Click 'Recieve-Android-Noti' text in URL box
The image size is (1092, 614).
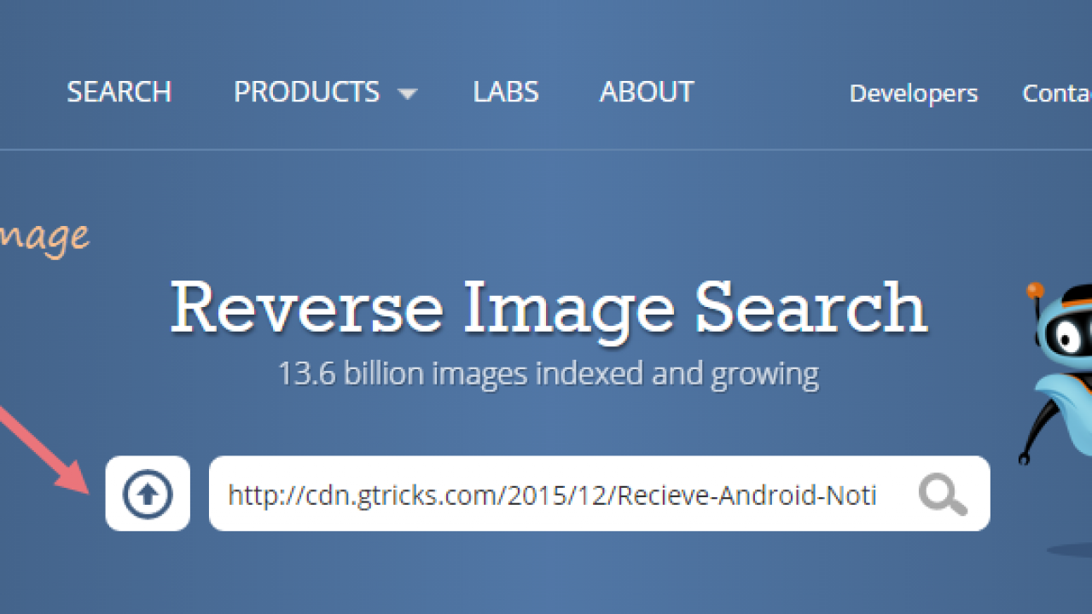pyautogui.click(x=746, y=495)
